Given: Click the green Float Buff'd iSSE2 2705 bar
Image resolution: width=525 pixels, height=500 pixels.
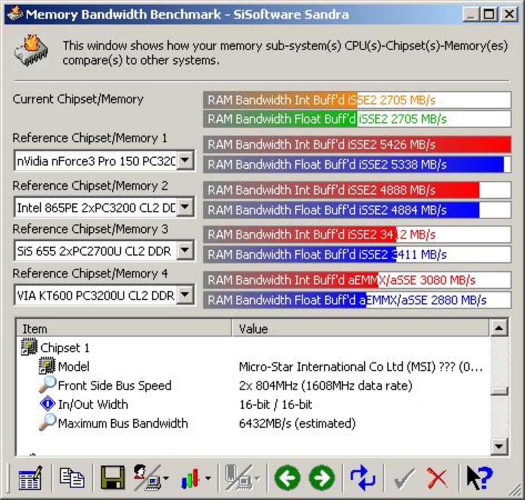Looking at the screenshot, I should tap(357, 119).
